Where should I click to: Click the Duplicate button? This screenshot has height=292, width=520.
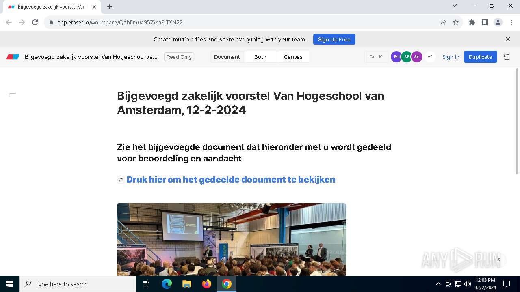tap(481, 57)
